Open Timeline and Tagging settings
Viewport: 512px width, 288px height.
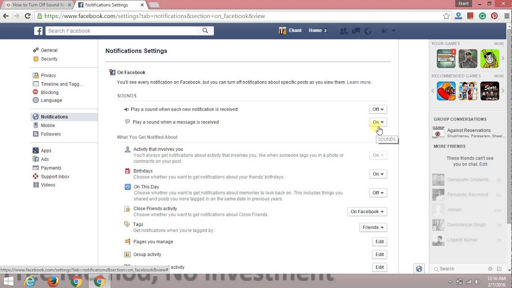pos(62,84)
